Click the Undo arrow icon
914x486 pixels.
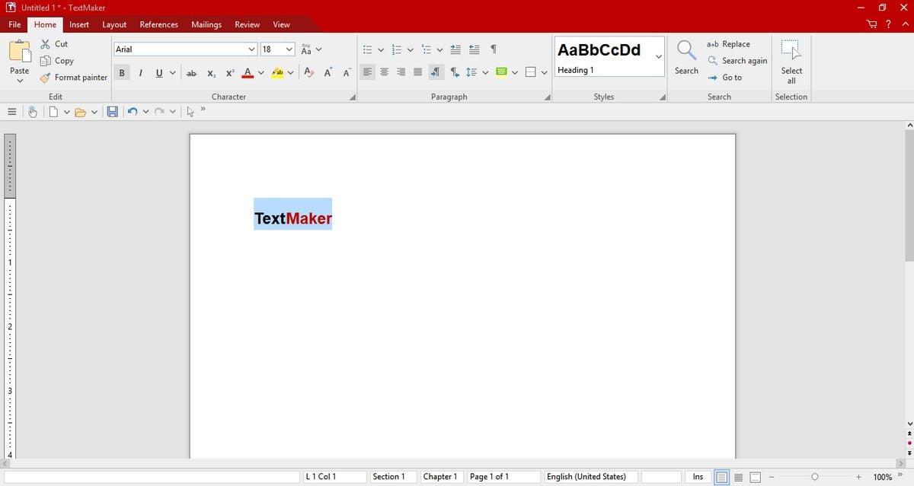tap(133, 112)
